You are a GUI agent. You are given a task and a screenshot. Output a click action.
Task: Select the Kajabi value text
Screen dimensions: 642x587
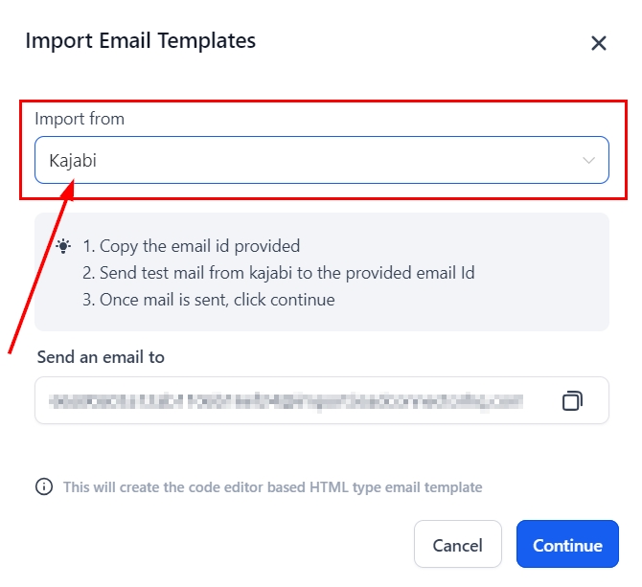pyautogui.click(x=73, y=161)
